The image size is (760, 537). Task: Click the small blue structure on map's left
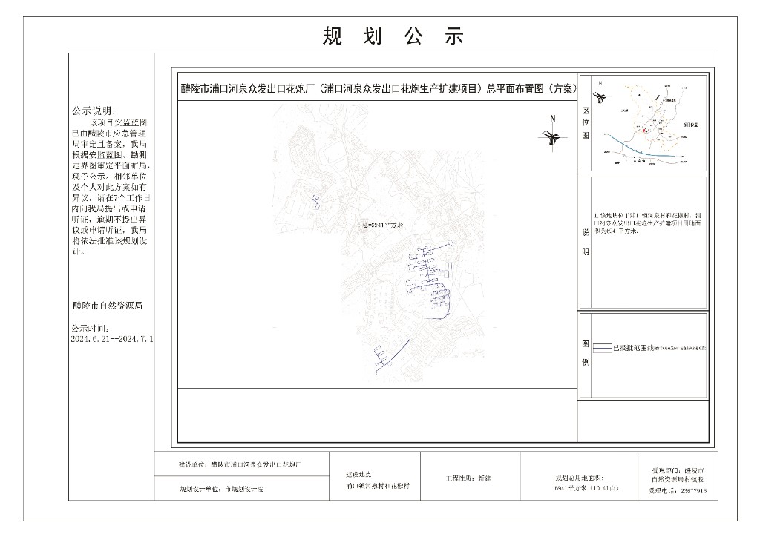coord(315,199)
